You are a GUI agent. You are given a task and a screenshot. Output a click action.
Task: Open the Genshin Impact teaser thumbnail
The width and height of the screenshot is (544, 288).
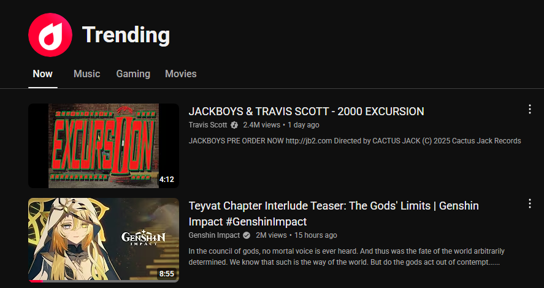[104, 240]
